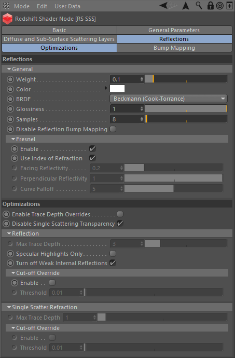
Task: Collapse Single Scatter Cut-off Override group
Action: (x=13, y=328)
